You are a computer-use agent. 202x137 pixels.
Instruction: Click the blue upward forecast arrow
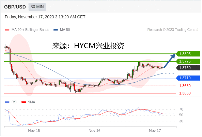point(169,61)
